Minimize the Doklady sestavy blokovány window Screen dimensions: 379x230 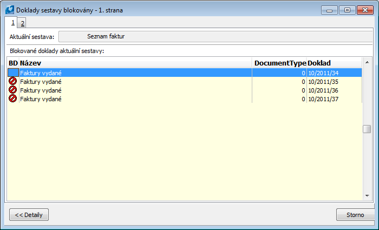tap(329, 10)
